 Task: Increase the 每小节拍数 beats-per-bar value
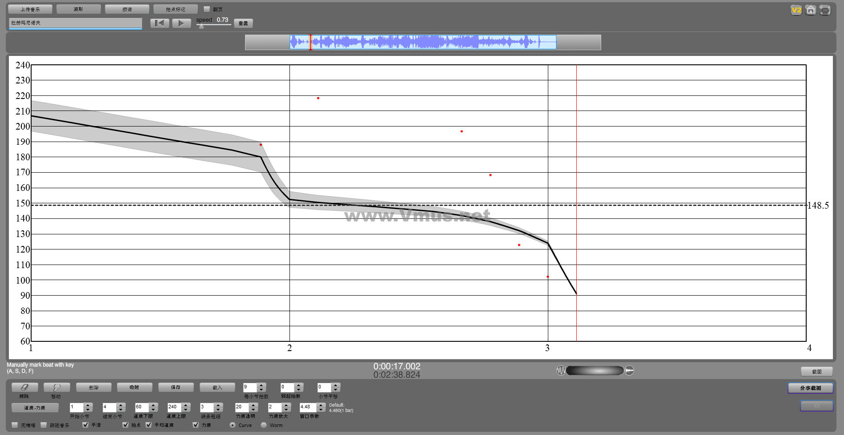tap(261, 385)
